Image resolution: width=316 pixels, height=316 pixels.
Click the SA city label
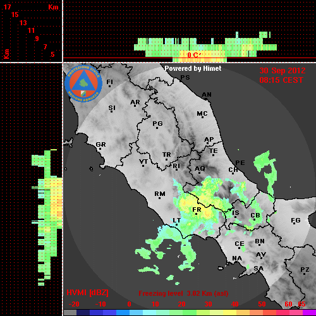tap(258, 269)
